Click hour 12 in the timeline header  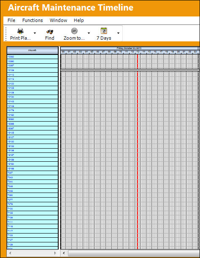click(x=132, y=52)
